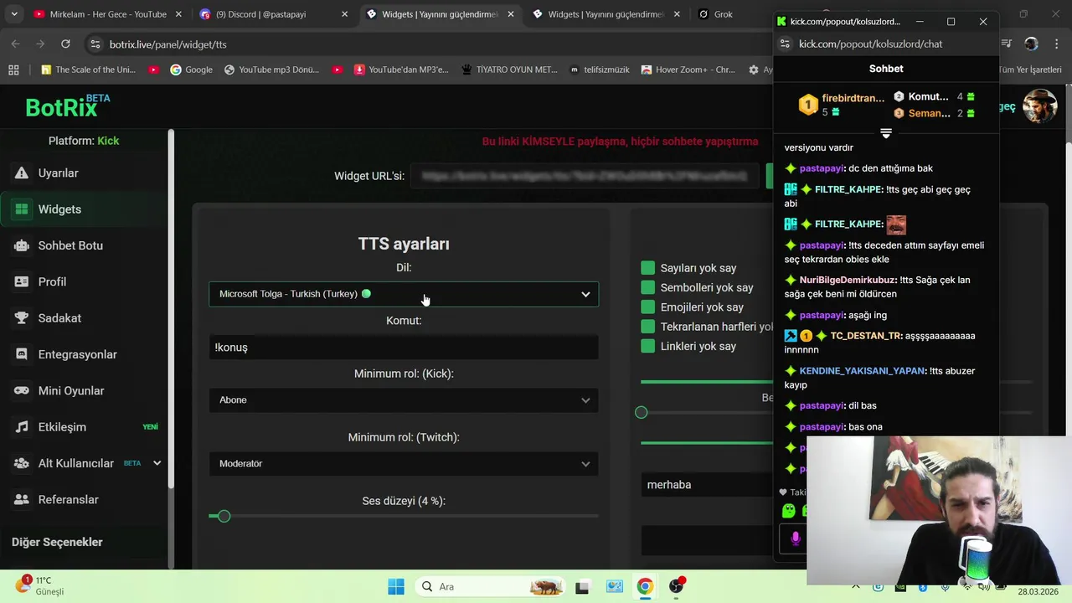The height and width of the screenshot is (603, 1072).
Task: Click the Alt Kullanıcılar people icon
Action: [x=22, y=463]
